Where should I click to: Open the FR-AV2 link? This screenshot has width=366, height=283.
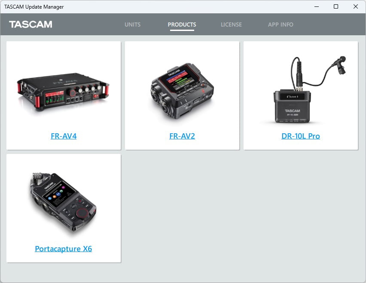tap(182, 136)
